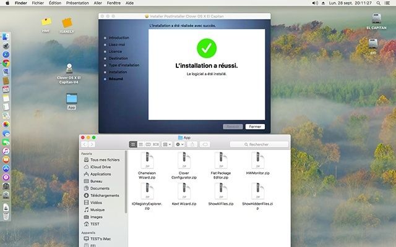This screenshot has height=247, width=396.
Task: Open the Apple menu
Action: tap(7, 3)
